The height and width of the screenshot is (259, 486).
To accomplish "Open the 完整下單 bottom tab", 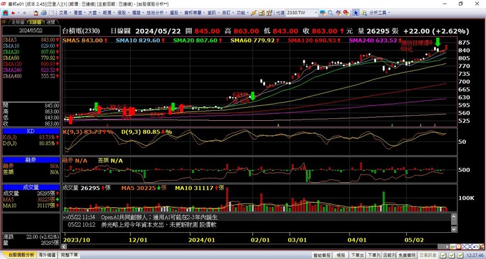I will [x=69, y=255].
